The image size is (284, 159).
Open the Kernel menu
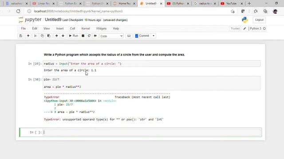86,28
